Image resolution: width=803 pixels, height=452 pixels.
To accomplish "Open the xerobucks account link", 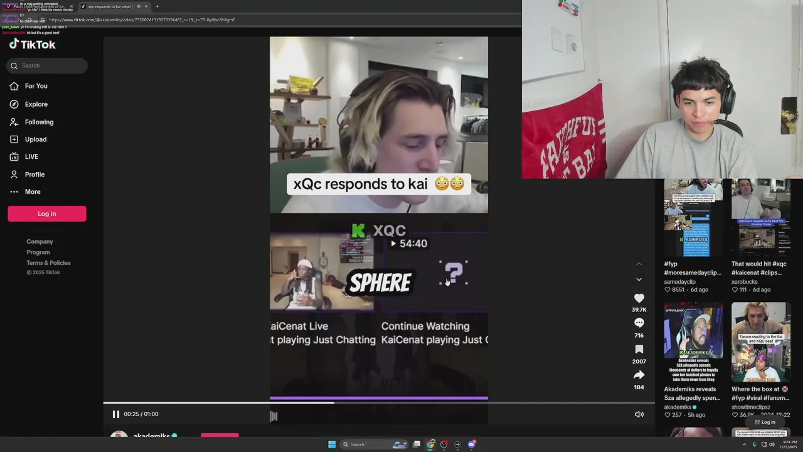I will (x=745, y=282).
